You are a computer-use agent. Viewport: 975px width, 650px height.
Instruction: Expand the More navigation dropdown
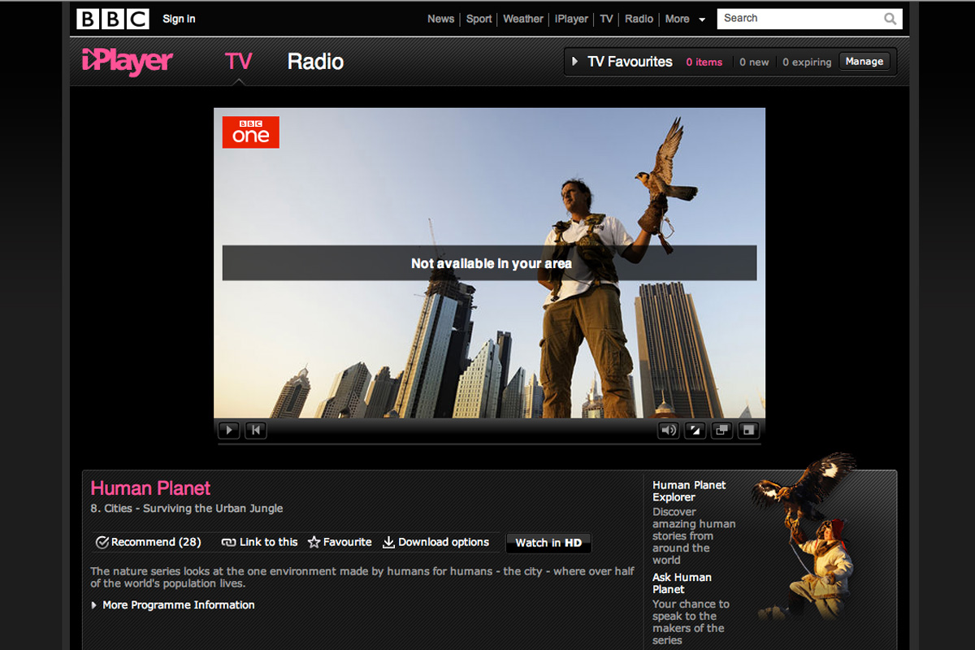(x=686, y=19)
